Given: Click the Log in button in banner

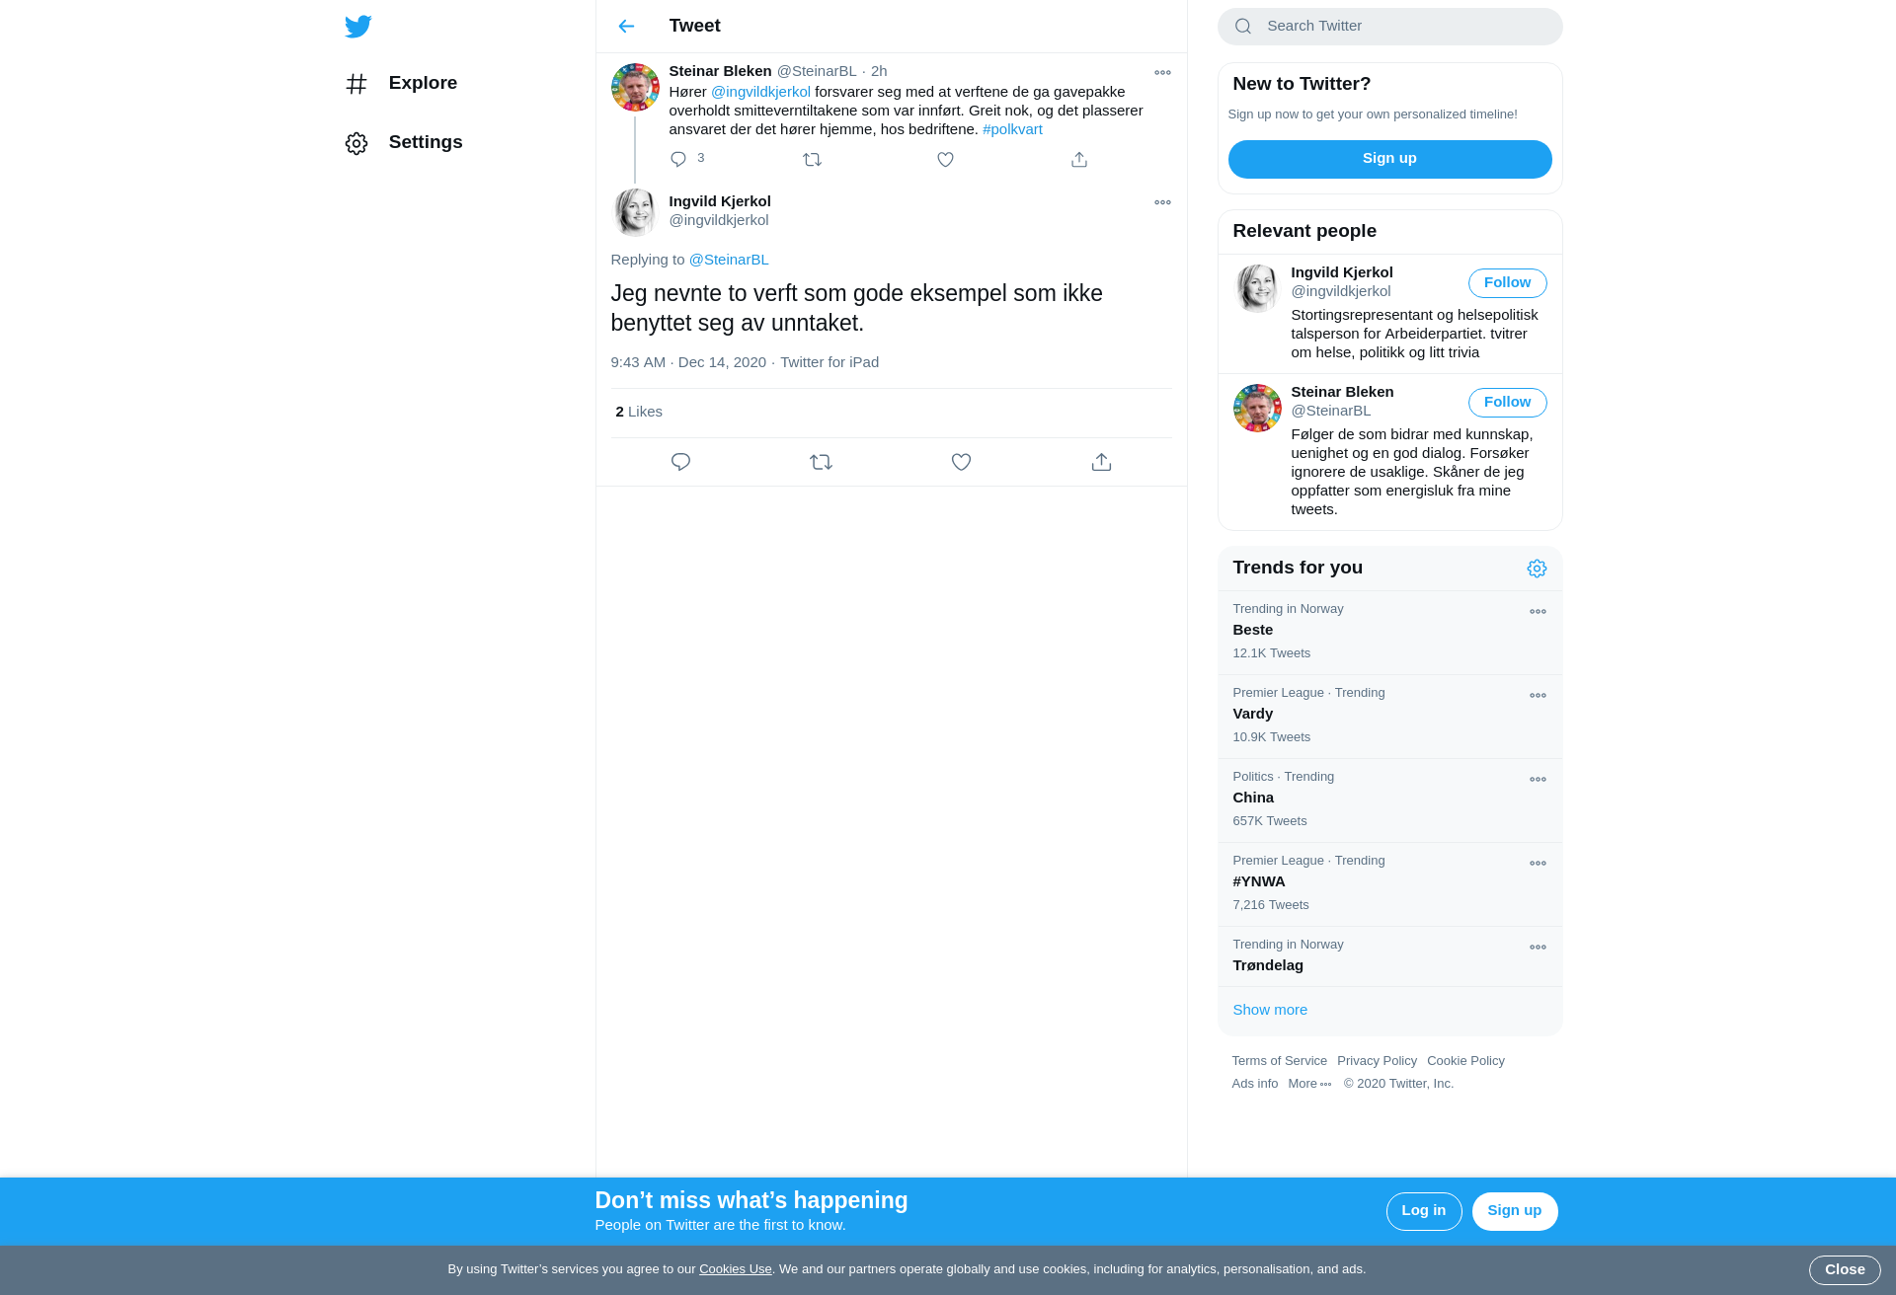Looking at the screenshot, I should [1423, 1211].
